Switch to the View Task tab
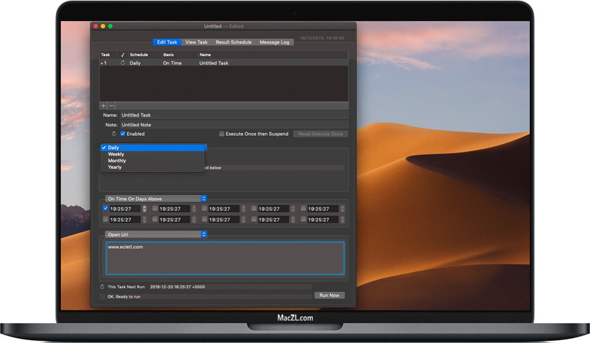Screen dimensions: 590x343 click(196, 42)
